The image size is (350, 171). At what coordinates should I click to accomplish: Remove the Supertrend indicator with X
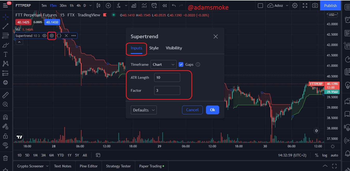pyautogui.click(x=66, y=36)
